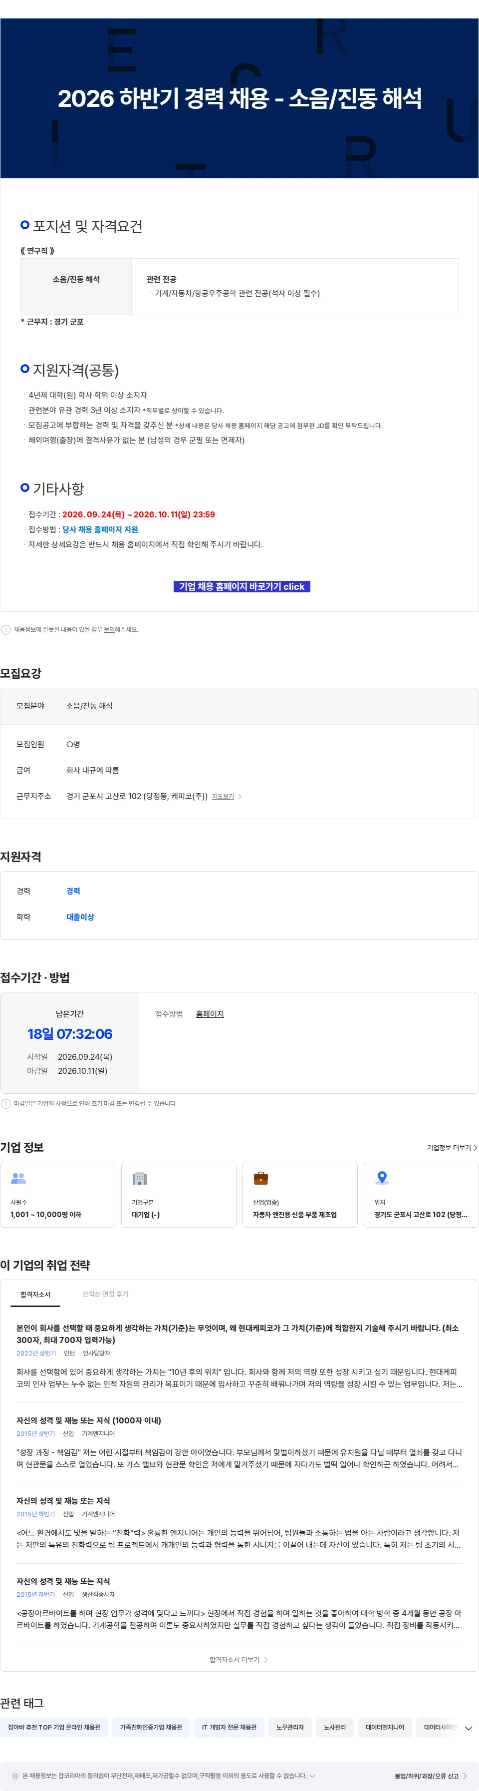Click the 기업구분 building icon

140,1178
